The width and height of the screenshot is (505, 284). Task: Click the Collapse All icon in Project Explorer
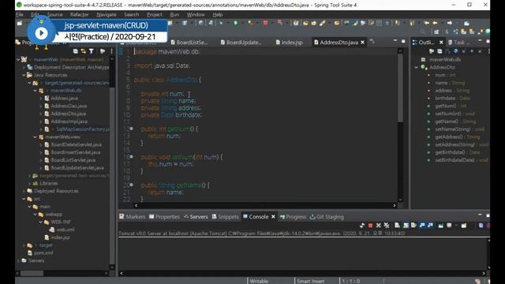76,51
